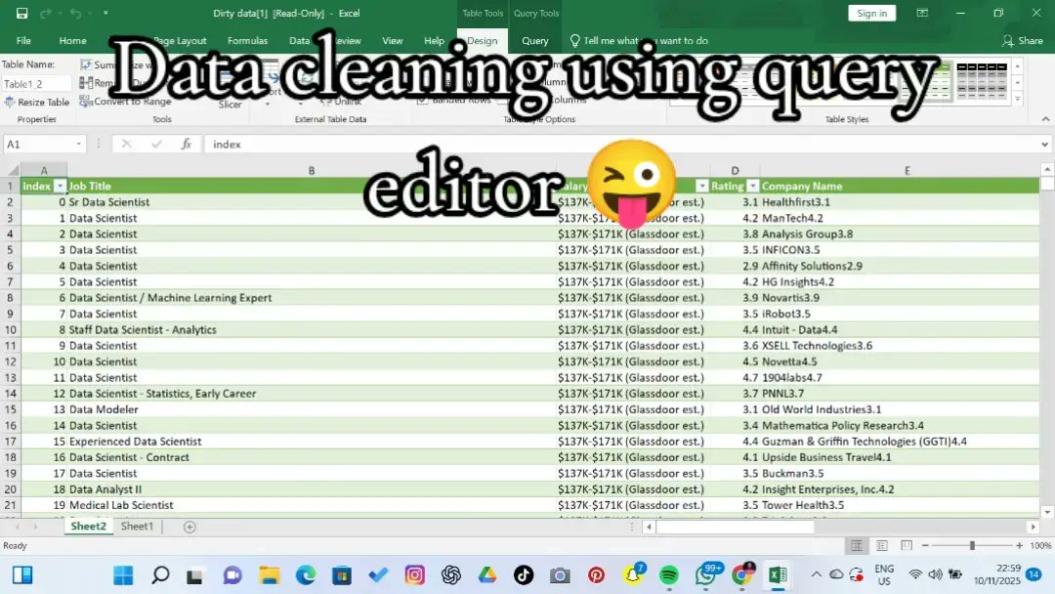
Task: Click the zoom slider handle
Action: [972, 545]
